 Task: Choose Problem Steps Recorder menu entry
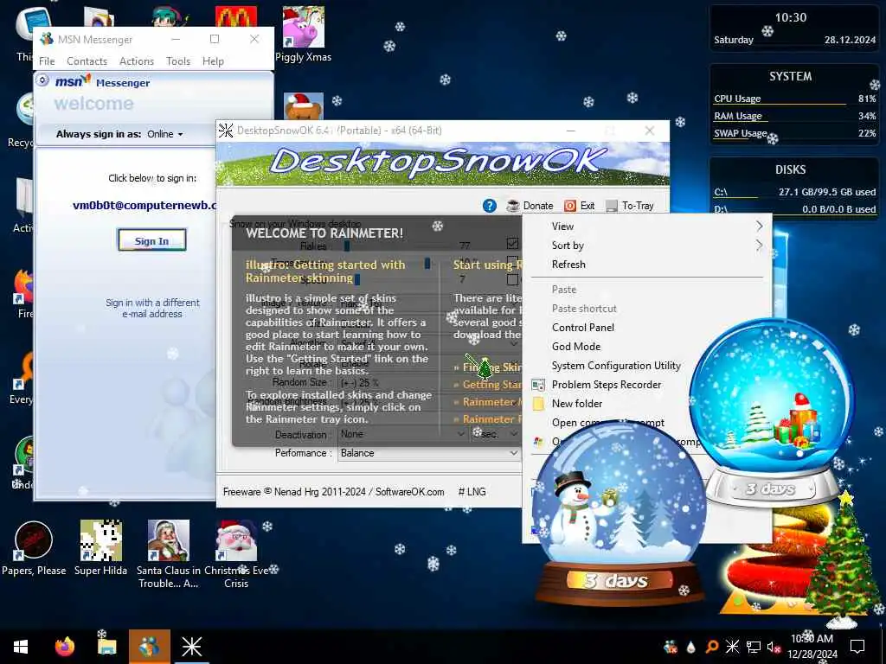pyautogui.click(x=607, y=385)
